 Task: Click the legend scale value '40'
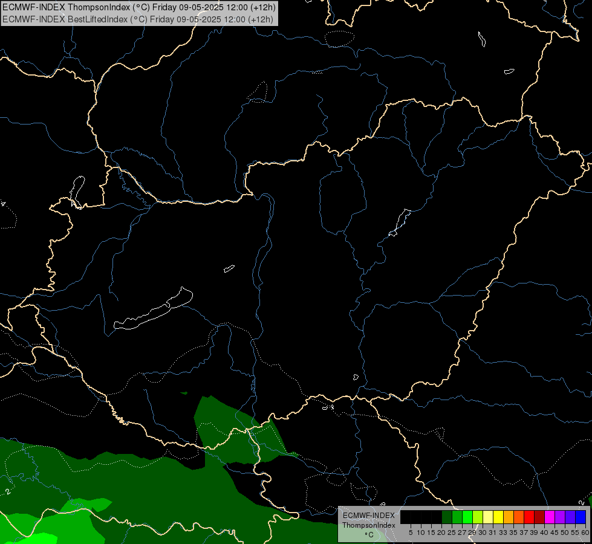544,533
